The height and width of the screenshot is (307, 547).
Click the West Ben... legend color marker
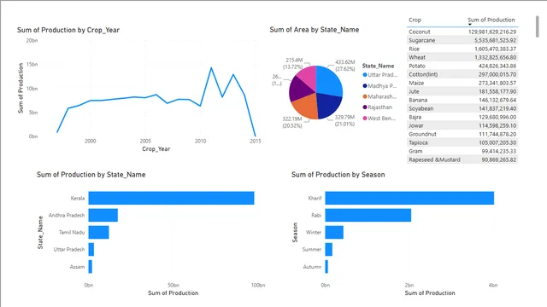[x=365, y=119]
